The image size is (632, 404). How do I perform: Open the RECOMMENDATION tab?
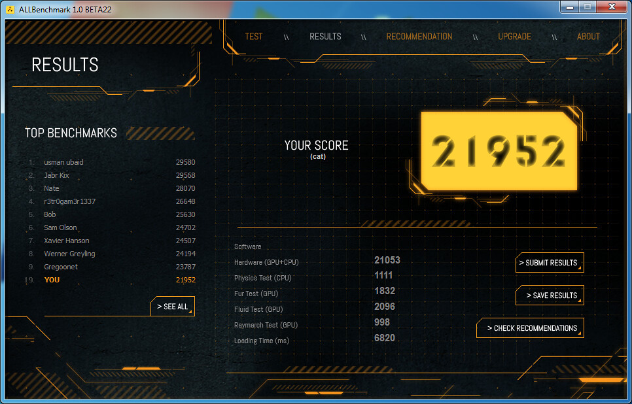419,37
